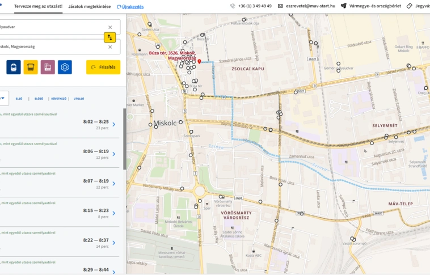
Task: Toggle the train transport mode icon
Action: pyautogui.click(x=14, y=67)
